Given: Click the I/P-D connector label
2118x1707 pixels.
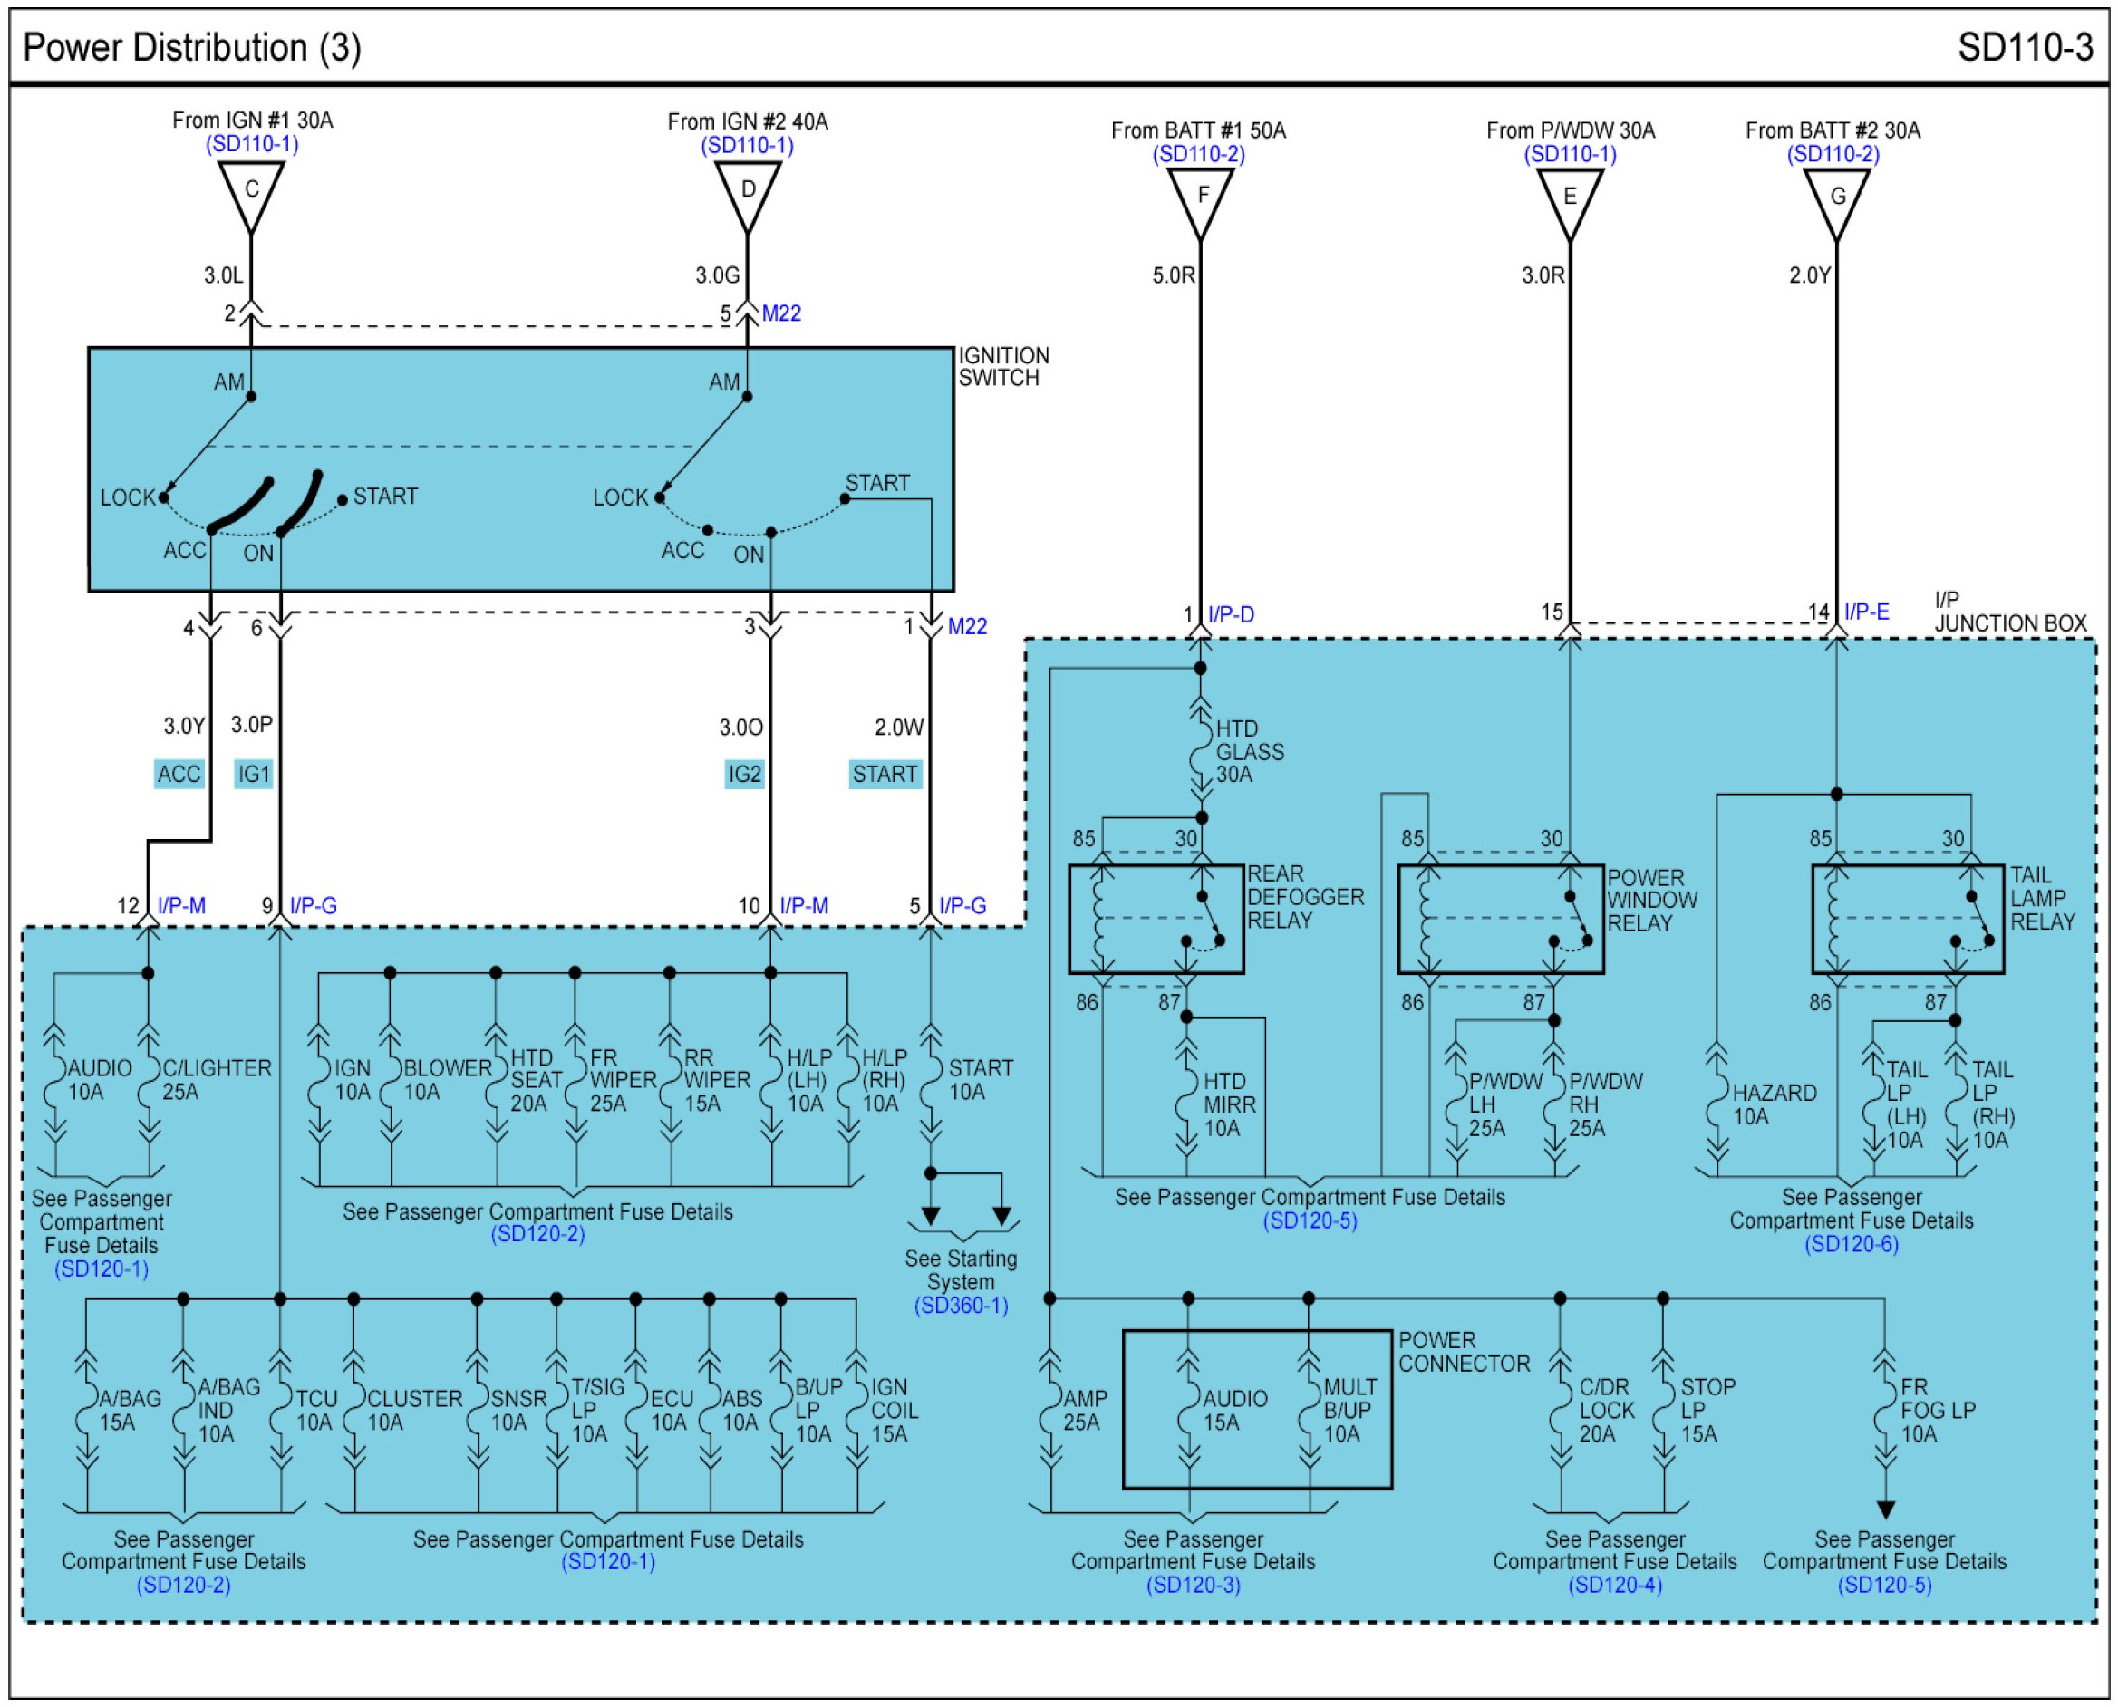Looking at the screenshot, I should click(1230, 614).
